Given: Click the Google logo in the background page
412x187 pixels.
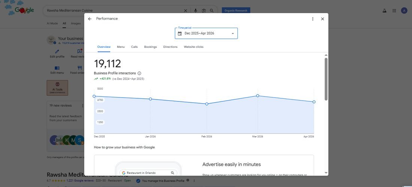Looking at the screenshot, I should [x=24, y=10].
